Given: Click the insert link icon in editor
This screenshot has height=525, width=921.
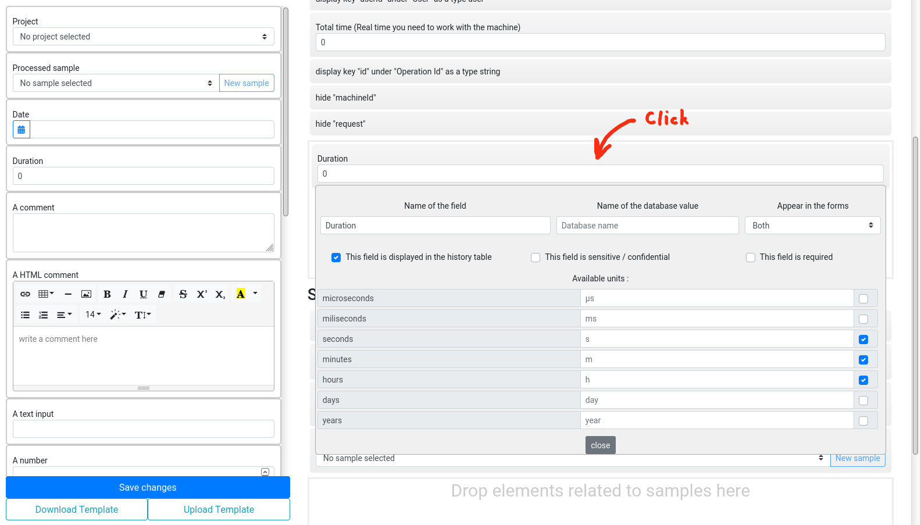Looking at the screenshot, I should (25, 294).
